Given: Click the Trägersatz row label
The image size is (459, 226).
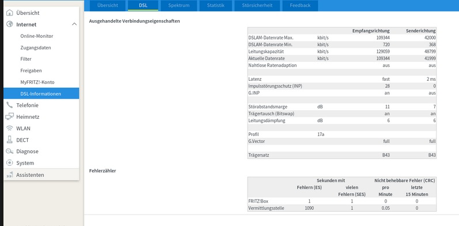Looking at the screenshot, I should [x=259, y=155].
